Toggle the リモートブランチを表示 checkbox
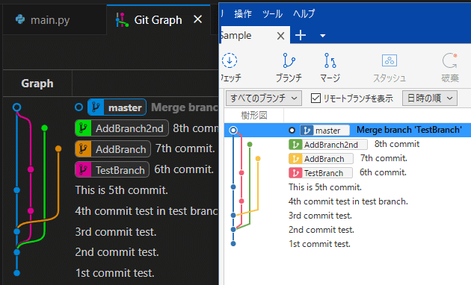 point(315,98)
